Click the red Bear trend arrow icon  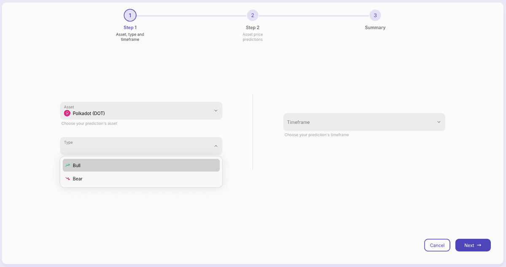point(67,179)
